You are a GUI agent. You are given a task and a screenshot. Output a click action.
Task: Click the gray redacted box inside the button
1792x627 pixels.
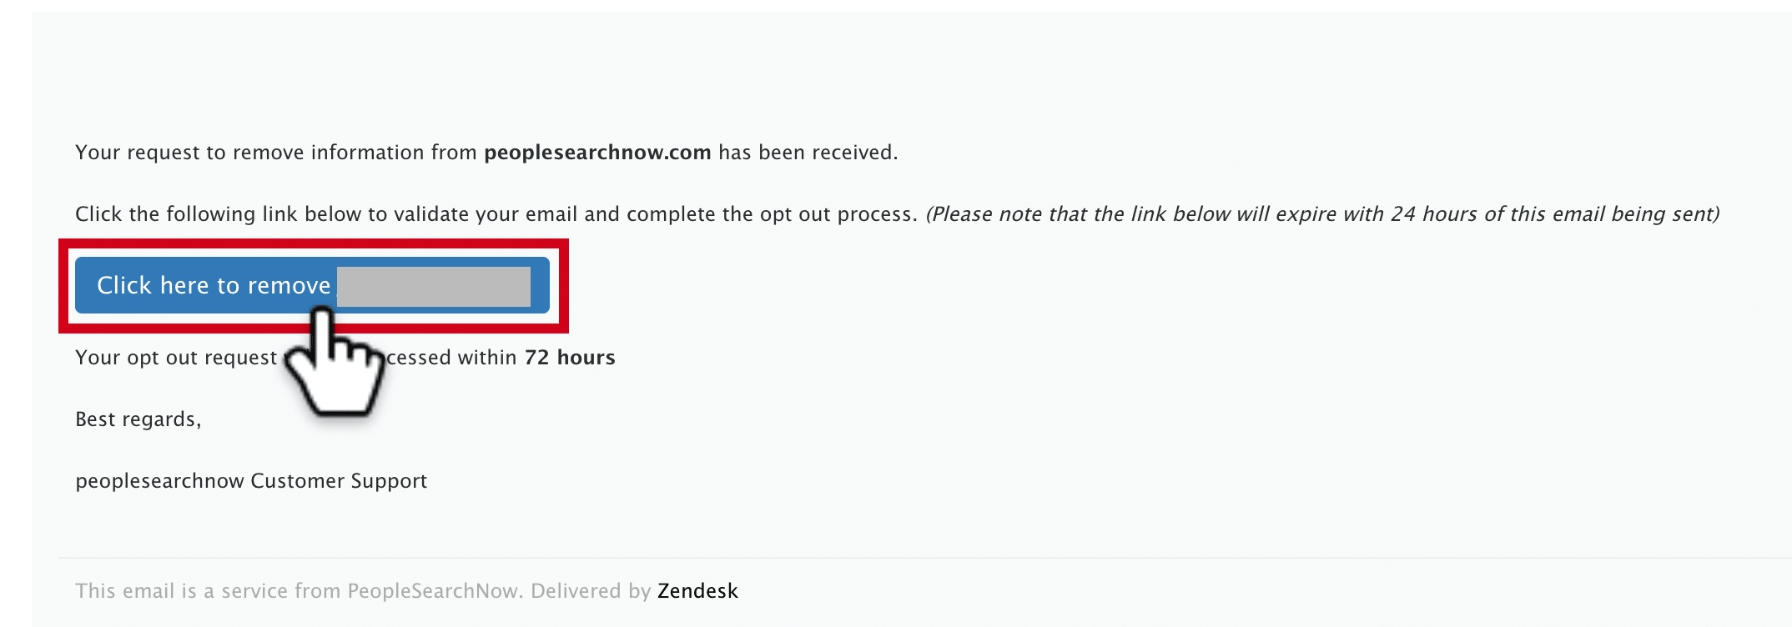click(x=434, y=287)
